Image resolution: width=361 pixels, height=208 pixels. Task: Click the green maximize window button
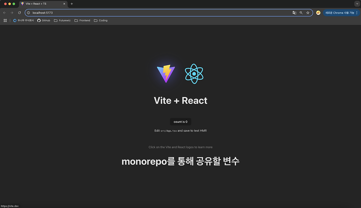pos(14,4)
